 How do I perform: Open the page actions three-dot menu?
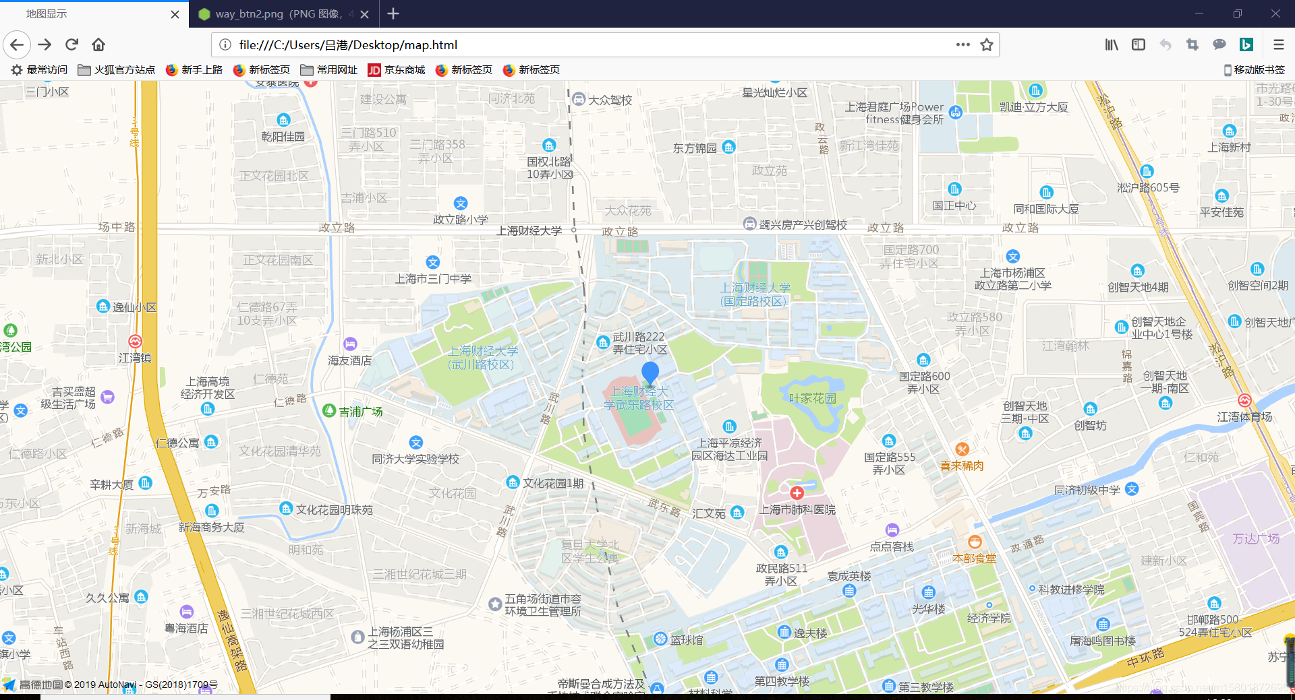pos(962,45)
